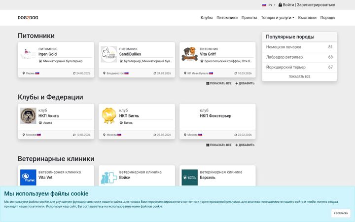The width and height of the screenshot is (355, 222).
Task: Click the НКП Бигль gold badge logo
Action: (x=109, y=116)
